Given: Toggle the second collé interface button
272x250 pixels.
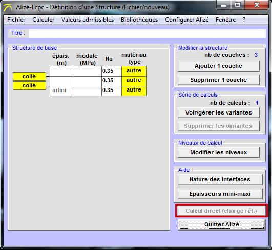Looking at the screenshot, I should (29, 85).
